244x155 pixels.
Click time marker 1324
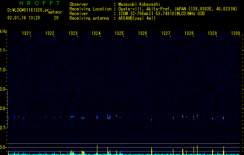pos(96,33)
